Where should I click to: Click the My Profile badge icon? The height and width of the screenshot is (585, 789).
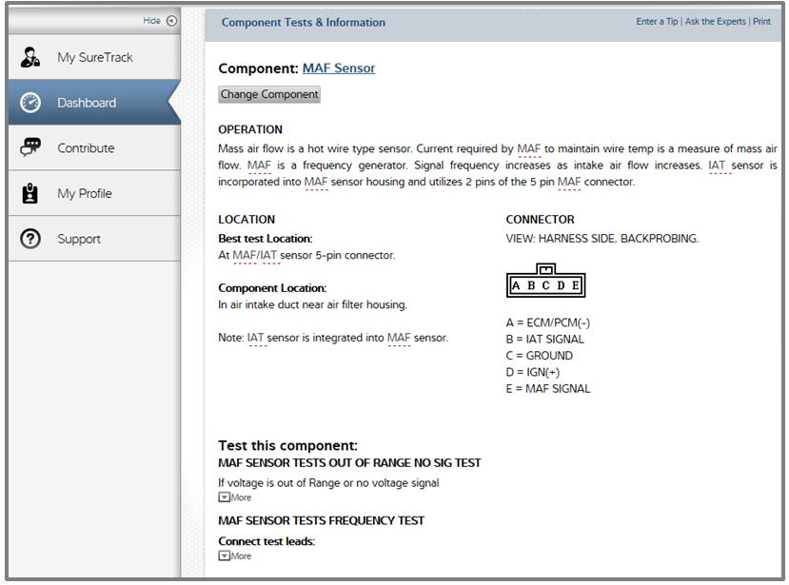[30, 193]
